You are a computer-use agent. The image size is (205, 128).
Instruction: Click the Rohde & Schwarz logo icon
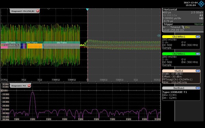click(x=201, y=4)
